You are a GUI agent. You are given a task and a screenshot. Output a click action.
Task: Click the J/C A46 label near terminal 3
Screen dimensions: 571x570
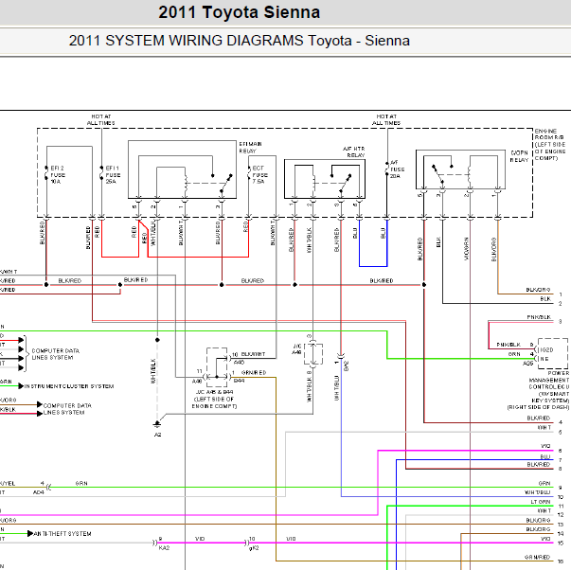tap(297, 349)
